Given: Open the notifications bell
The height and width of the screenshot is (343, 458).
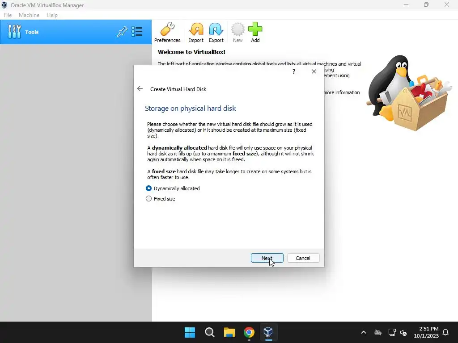Looking at the screenshot, I should (x=446, y=332).
